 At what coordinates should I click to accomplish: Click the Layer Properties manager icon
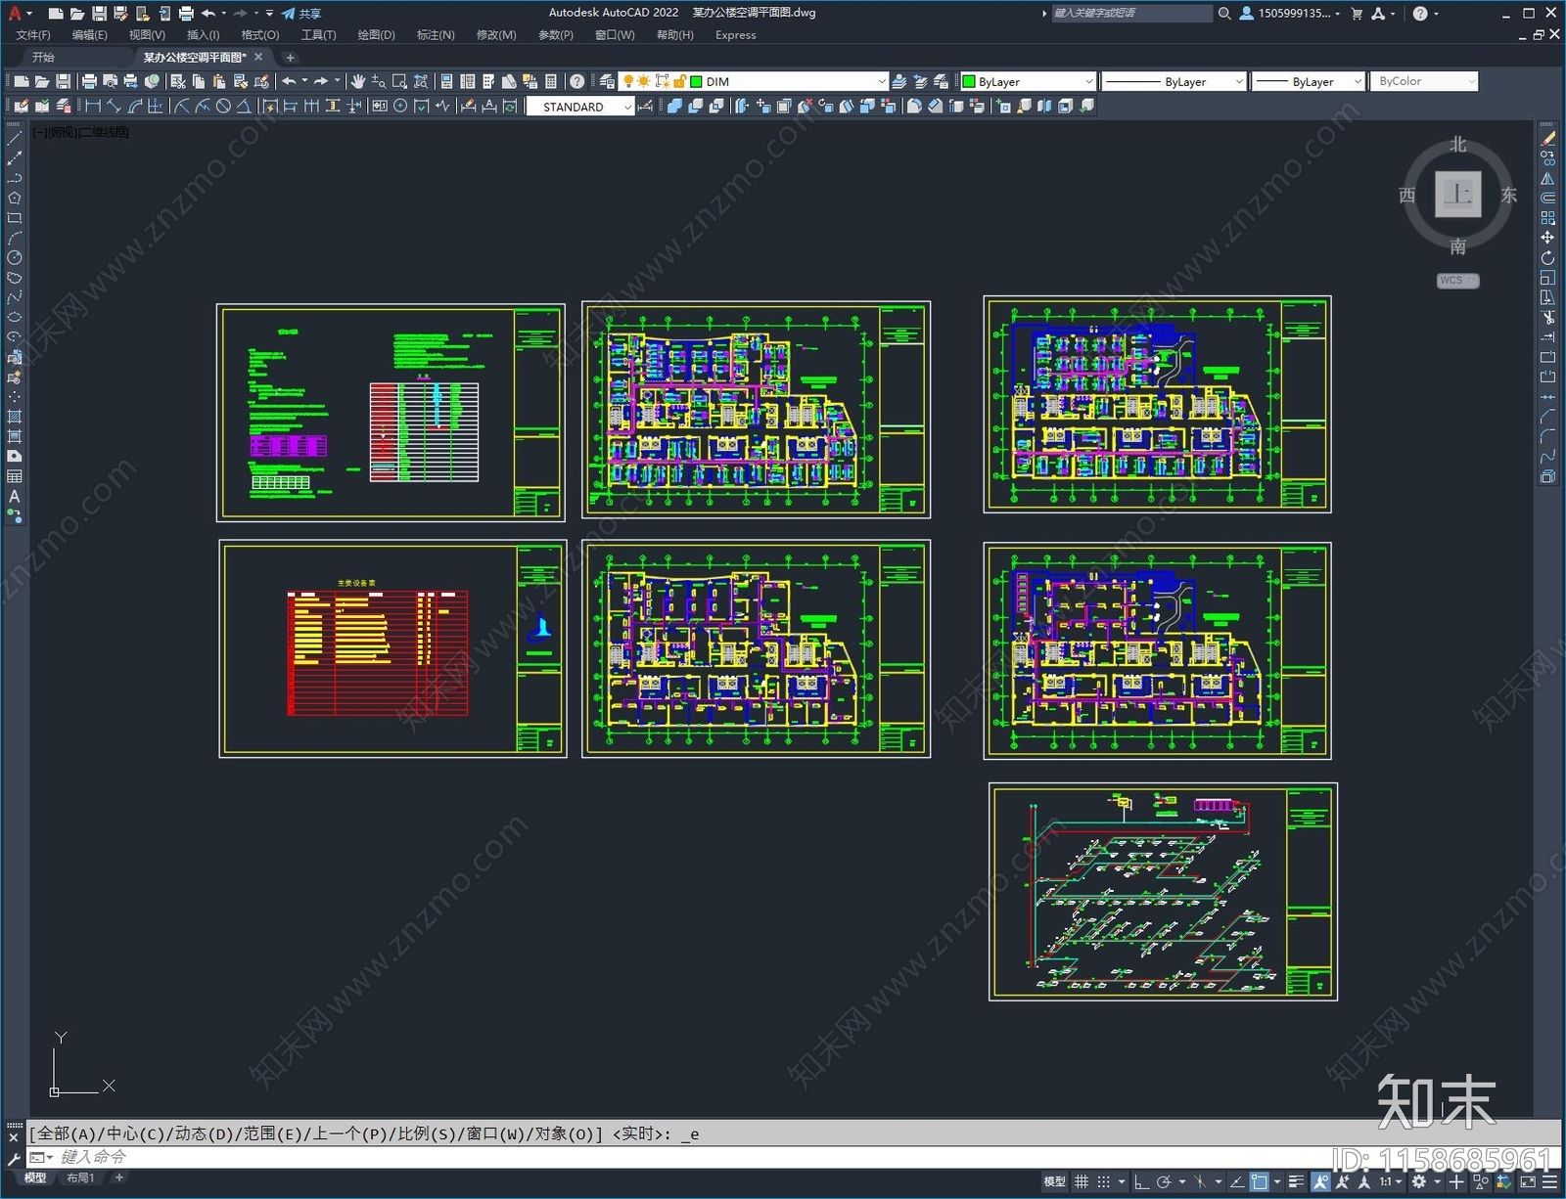coord(608,81)
